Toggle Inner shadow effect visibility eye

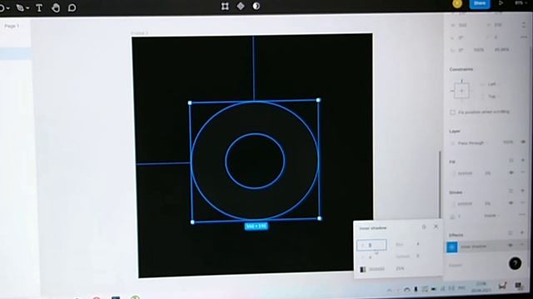coord(511,245)
